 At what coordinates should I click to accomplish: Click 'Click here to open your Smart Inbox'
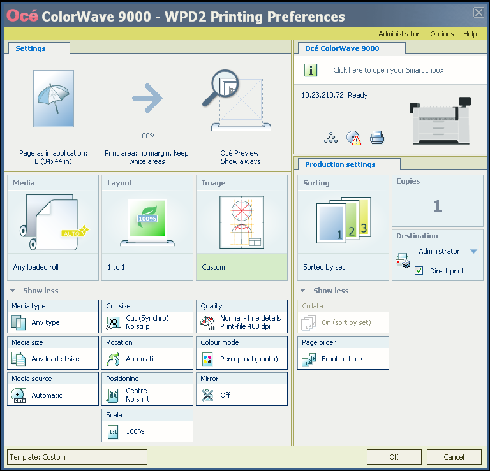pyautogui.click(x=388, y=70)
